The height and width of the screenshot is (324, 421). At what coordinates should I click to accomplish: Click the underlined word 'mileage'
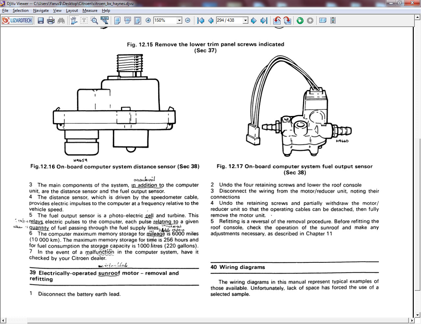156,234
